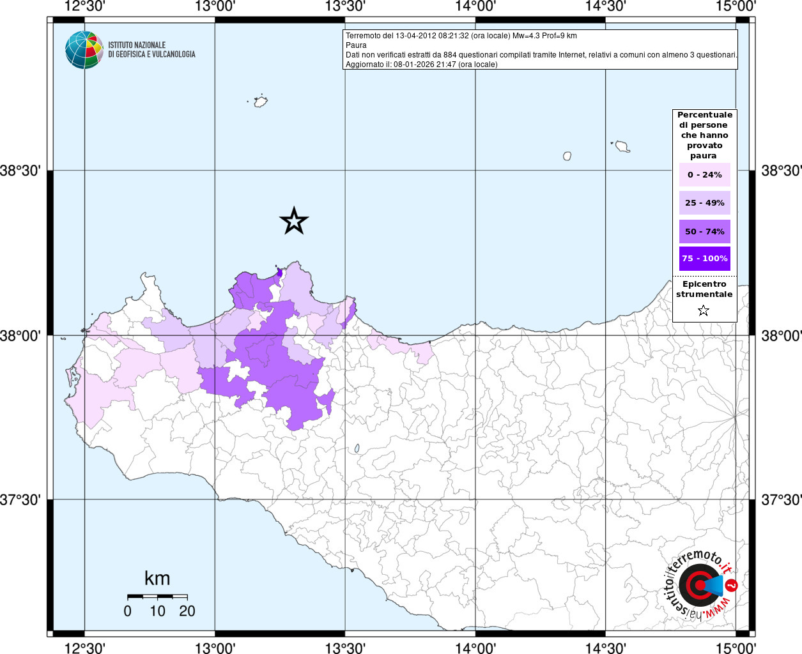Click the Istituto Nazionale di Geofisica text
Image resolution: width=802 pixels, height=654 pixels.
point(151,50)
